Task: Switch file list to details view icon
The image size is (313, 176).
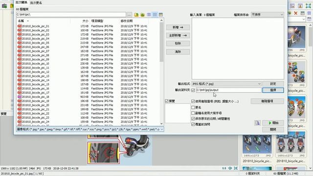Action: [149, 15]
